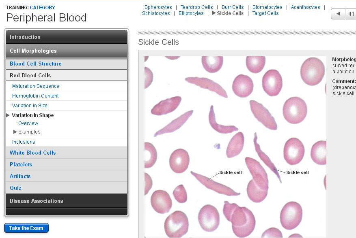The height and width of the screenshot is (238, 356).
Task: View the Acanthocytes page
Action: point(305,7)
